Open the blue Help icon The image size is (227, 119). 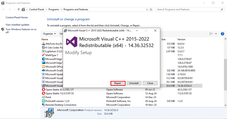tap(222, 34)
